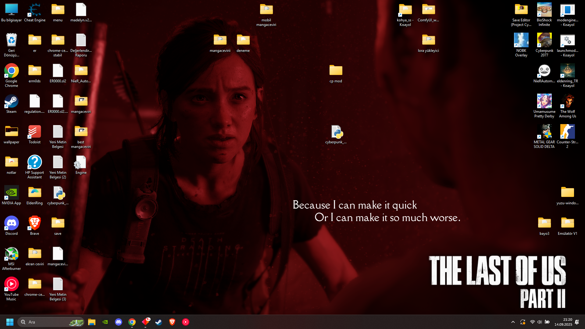Select the NVIDIA App desktop shortcut
This screenshot has width=585, height=329.
[12, 195]
